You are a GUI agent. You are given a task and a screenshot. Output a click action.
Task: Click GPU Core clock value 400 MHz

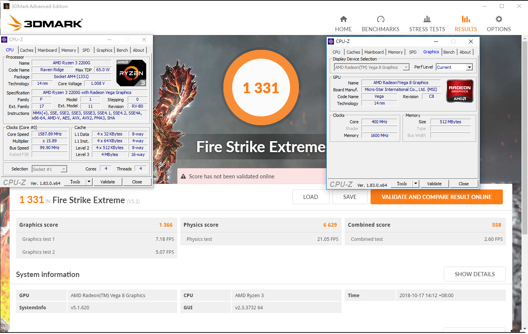coord(379,122)
